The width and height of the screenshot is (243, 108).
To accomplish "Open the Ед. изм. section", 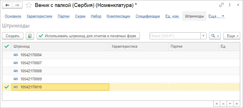I will click(172, 16).
